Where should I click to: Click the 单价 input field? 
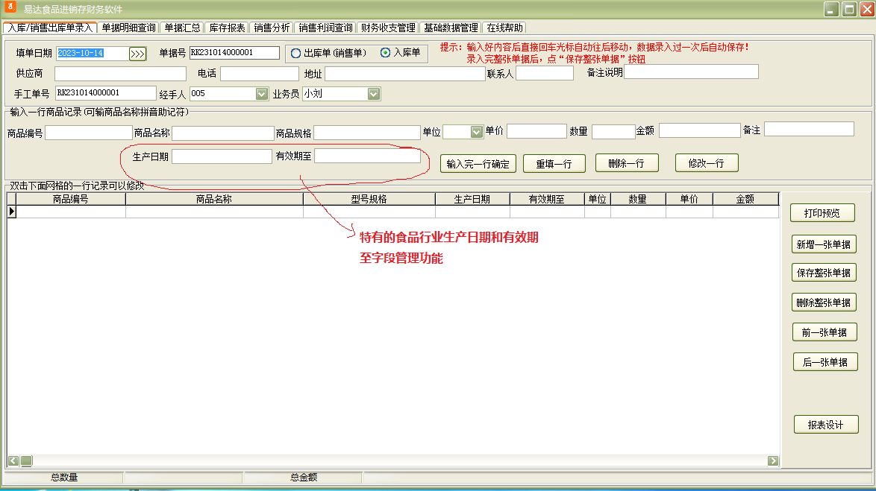[536, 131]
